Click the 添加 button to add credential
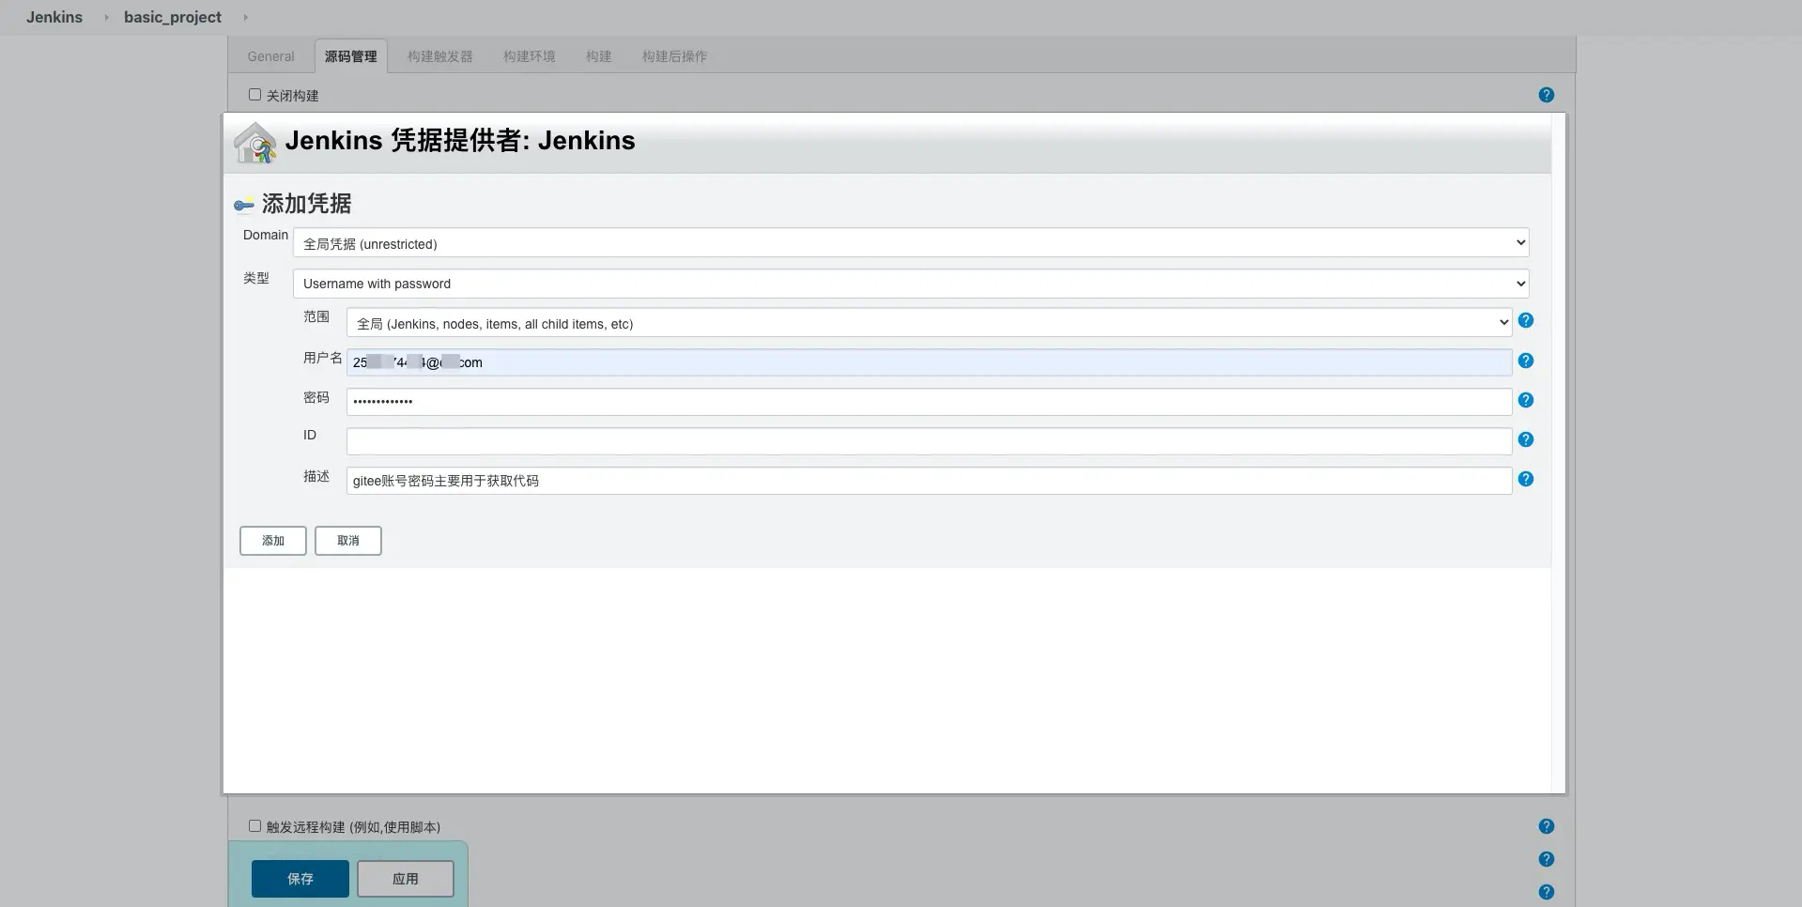Image resolution: width=1802 pixels, height=907 pixels. (x=273, y=541)
